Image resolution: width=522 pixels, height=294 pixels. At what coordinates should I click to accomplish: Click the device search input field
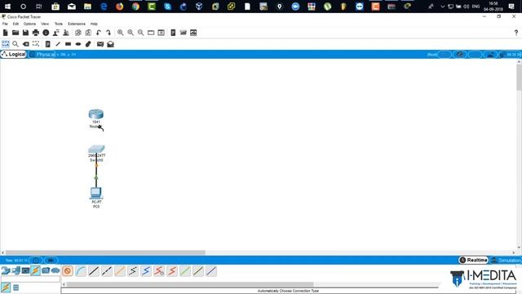tap(30, 279)
